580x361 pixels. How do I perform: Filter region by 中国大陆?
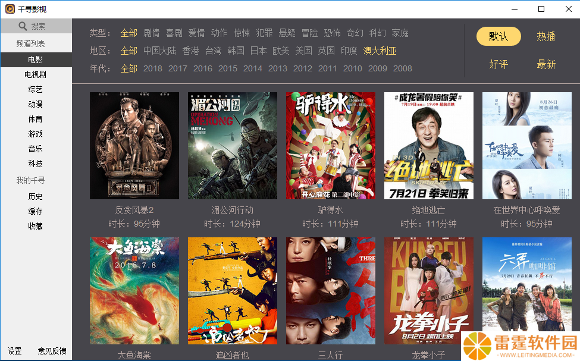pyautogui.click(x=160, y=51)
